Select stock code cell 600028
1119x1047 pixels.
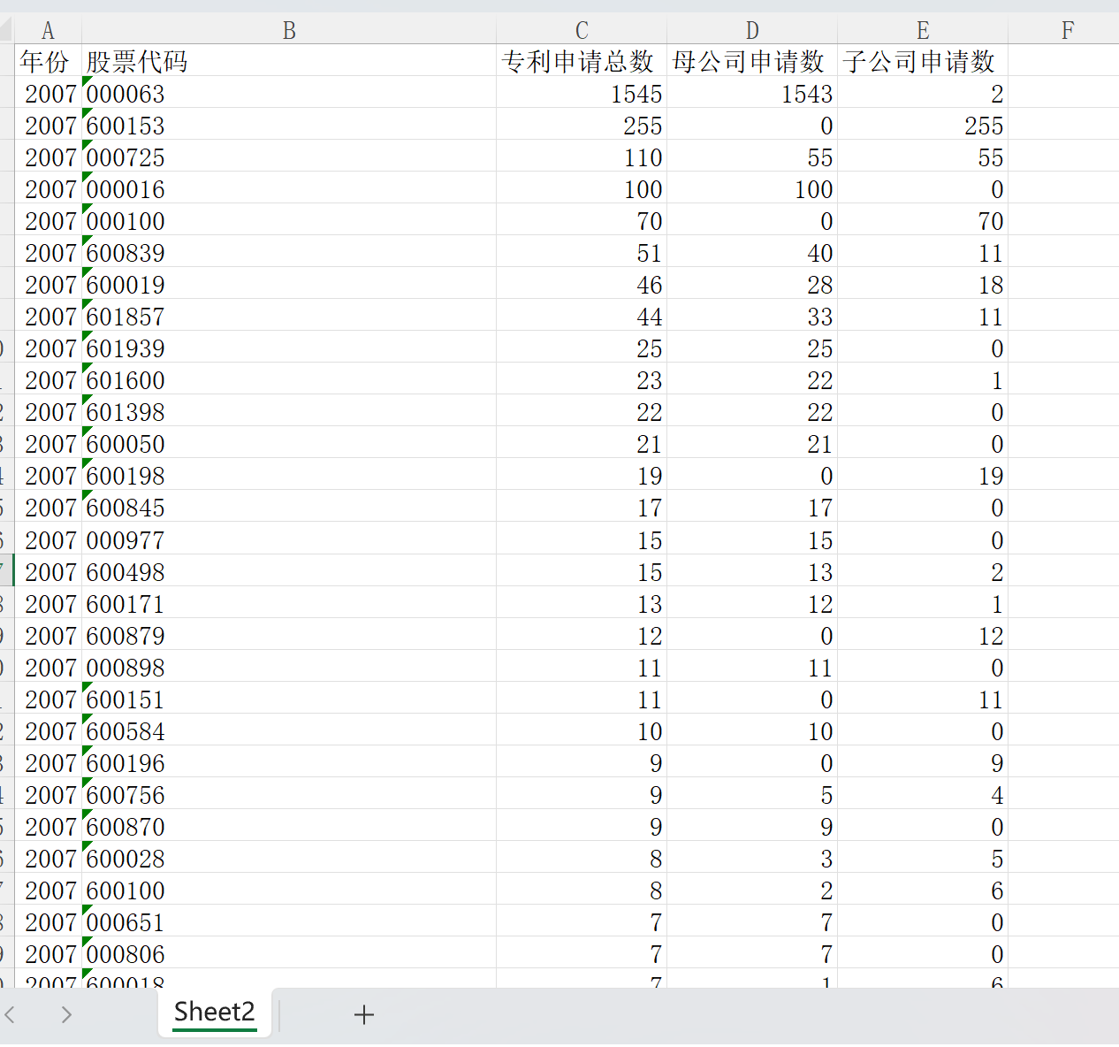pos(289,857)
